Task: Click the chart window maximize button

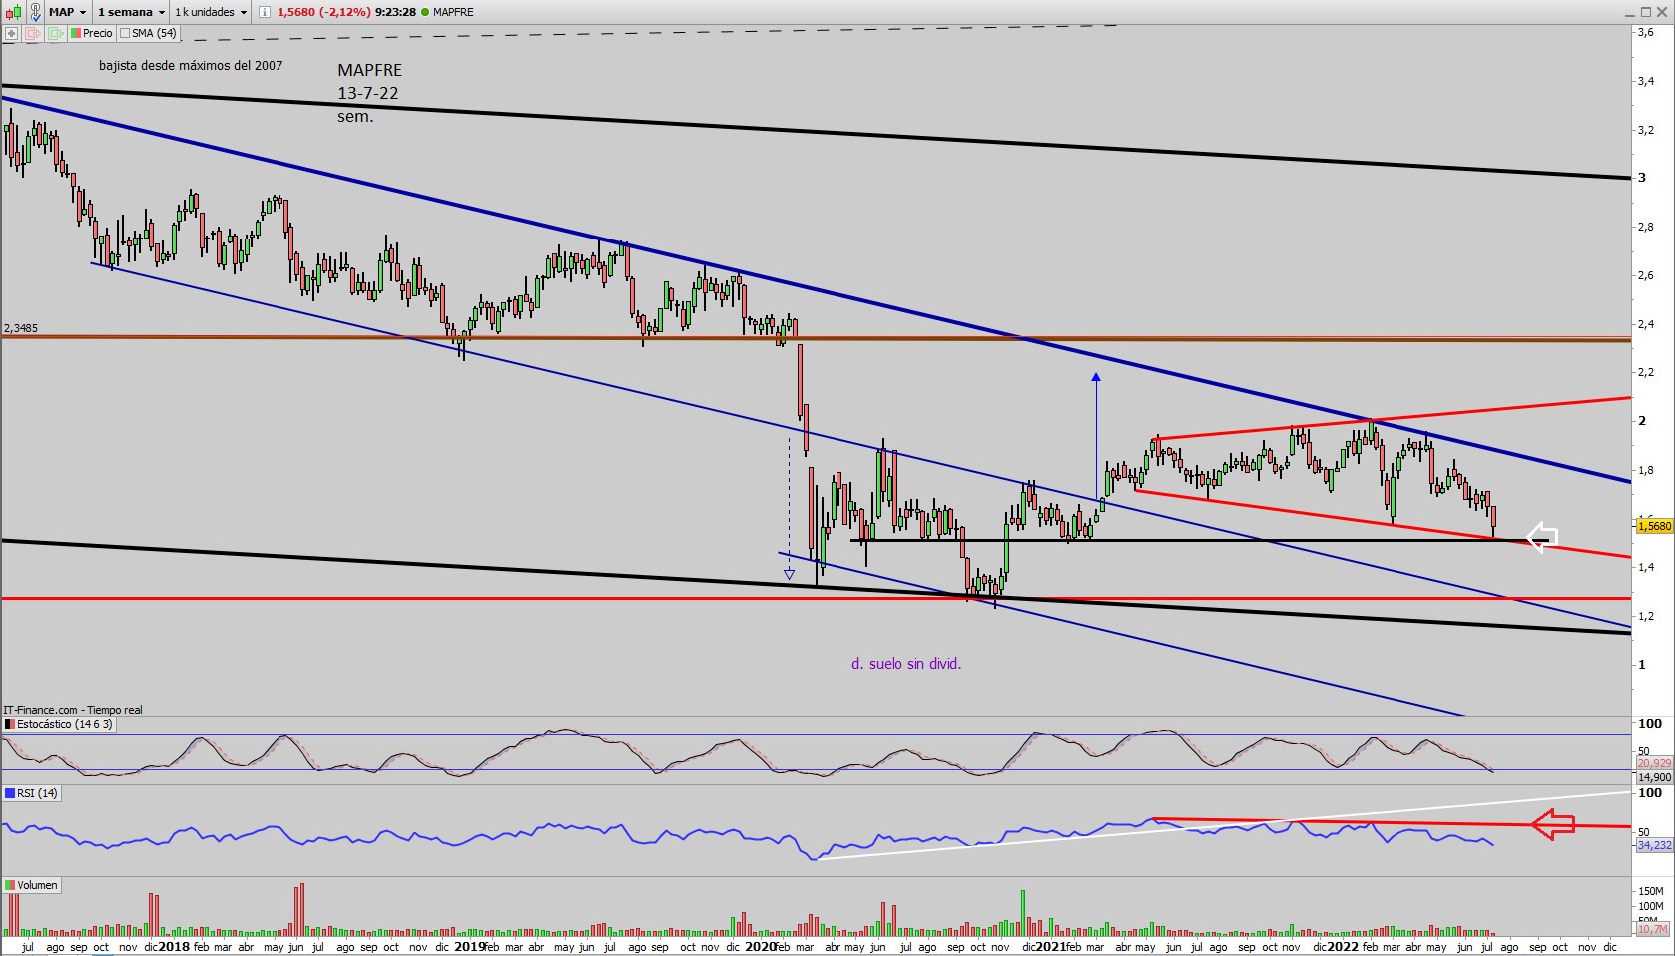Action: click(1646, 12)
